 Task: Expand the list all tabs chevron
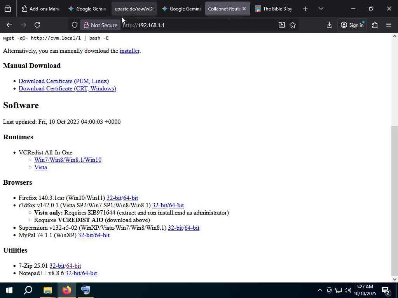click(x=321, y=9)
